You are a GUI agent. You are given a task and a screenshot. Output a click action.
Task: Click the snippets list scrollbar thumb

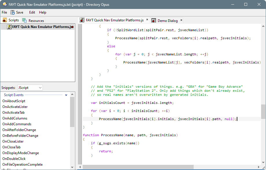(x=72, y=112)
